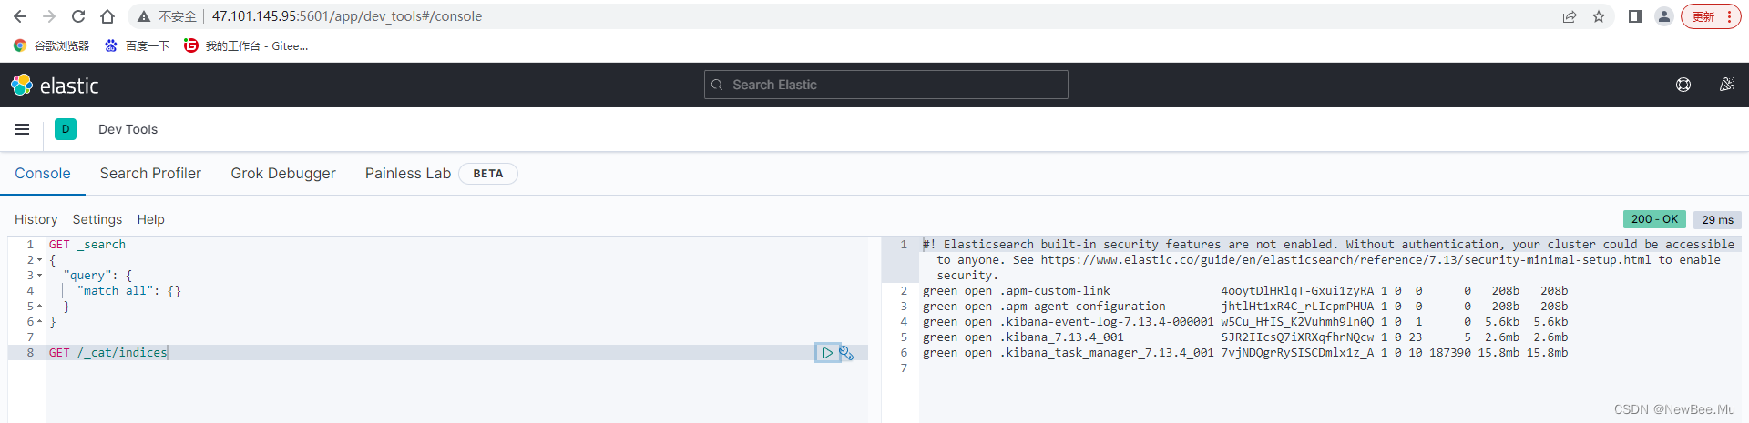The image size is (1749, 423).
Task: Open 我的工作台 Gitee bookmark
Action: 246,45
